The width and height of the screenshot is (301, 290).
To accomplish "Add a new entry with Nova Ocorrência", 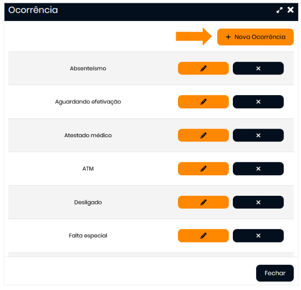I will pos(255,37).
